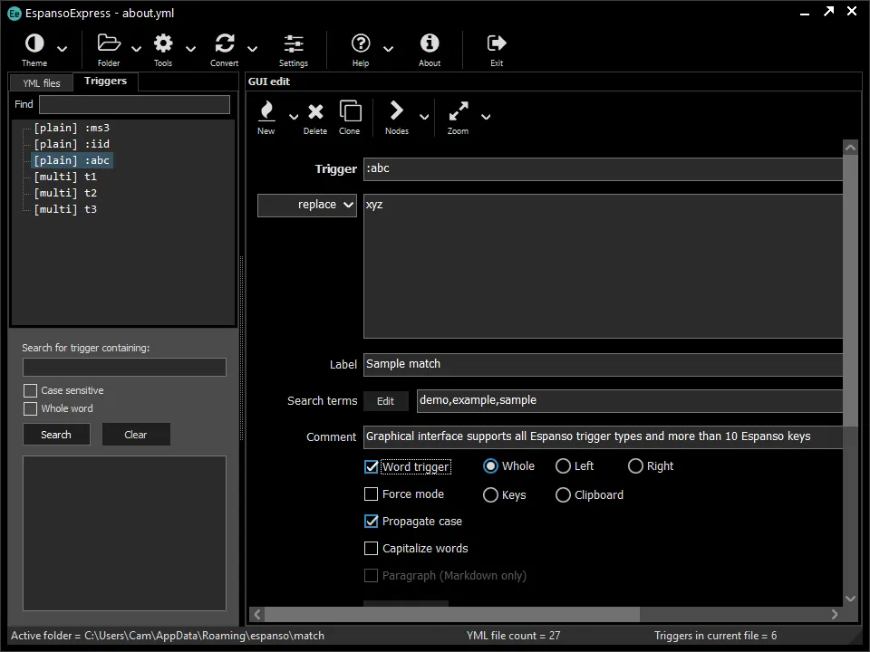Screen dimensions: 870x652
Task: Click the replacement text area with xyz
Action: 604,266
